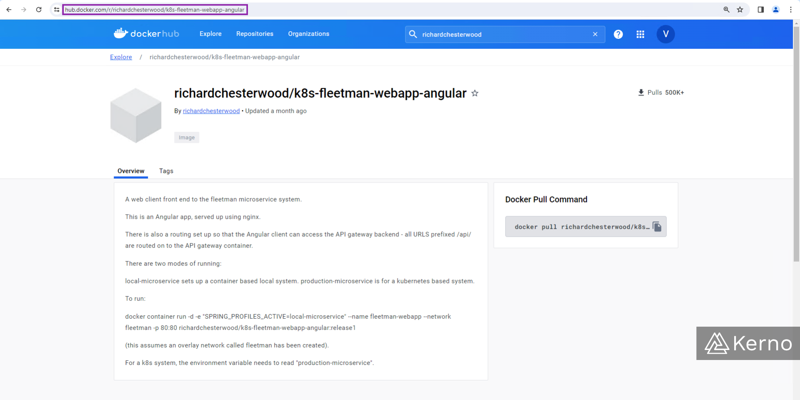The height and width of the screenshot is (400, 800).
Task: Open Repositories in the top navigation
Action: 255,34
